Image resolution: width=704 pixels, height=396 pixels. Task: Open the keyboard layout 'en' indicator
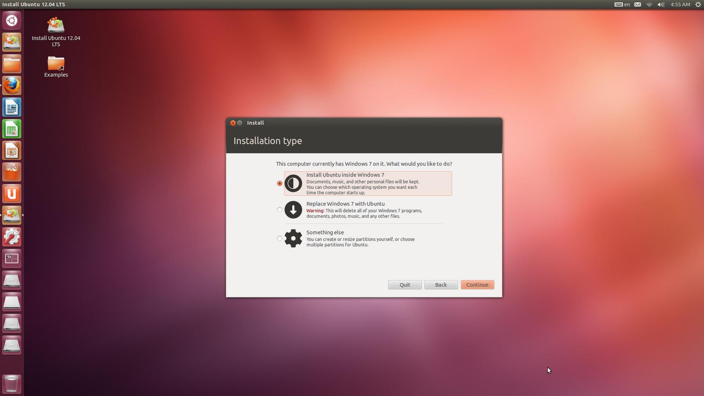pyautogui.click(x=622, y=4)
